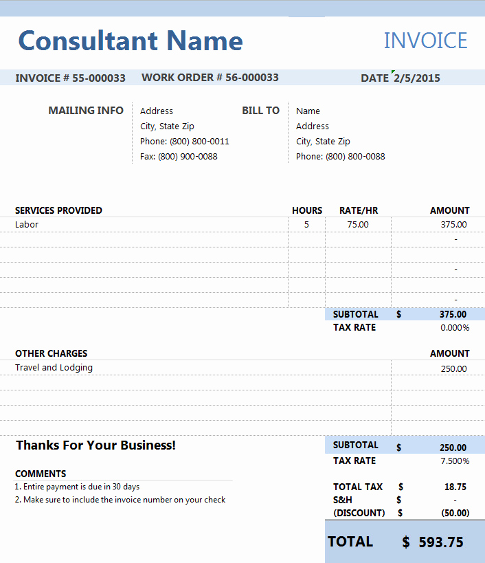485x563 pixels.
Task: Click the TOTAL TAX label
Action: [358, 487]
